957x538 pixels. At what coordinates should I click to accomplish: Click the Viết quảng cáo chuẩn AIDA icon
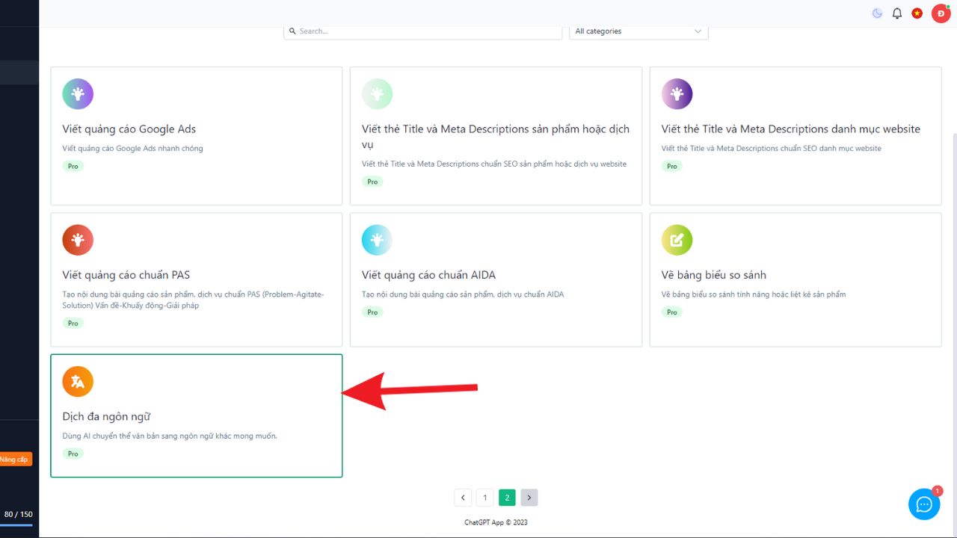coord(378,240)
